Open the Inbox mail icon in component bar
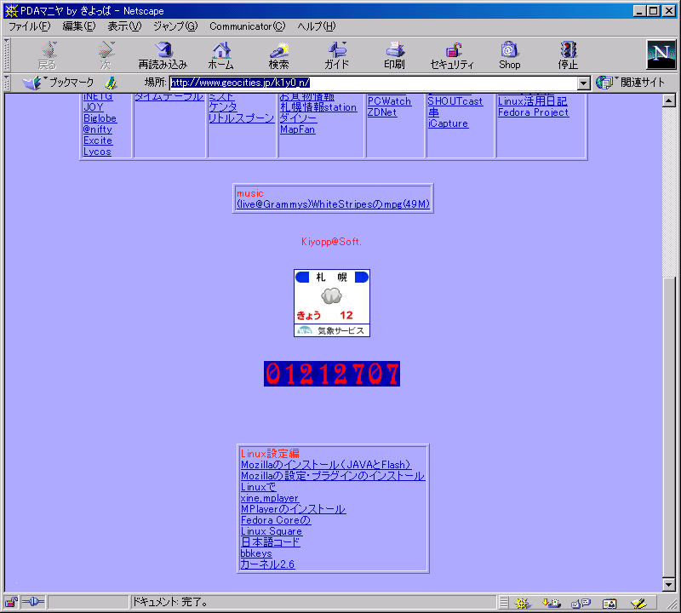Viewport: 681px width, 613px height. 551,603
